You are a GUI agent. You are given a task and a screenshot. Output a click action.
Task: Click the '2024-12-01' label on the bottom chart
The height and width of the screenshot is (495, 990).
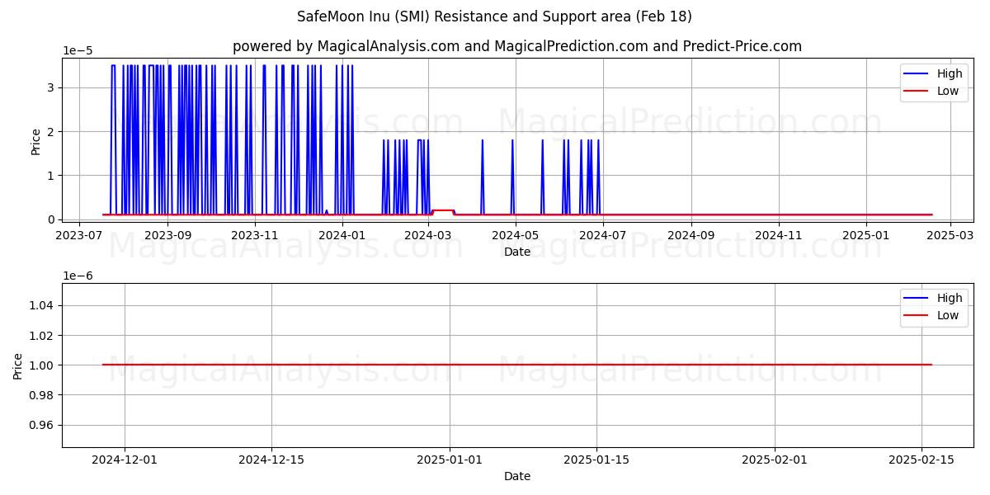pyautogui.click(x=125, y=460)
